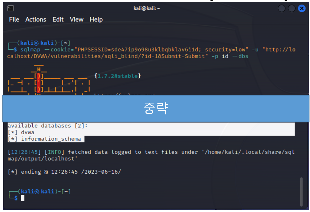Click the '[INFO]' log tag
This screenshot has width=310, height=212.
(x=54, y=152)
